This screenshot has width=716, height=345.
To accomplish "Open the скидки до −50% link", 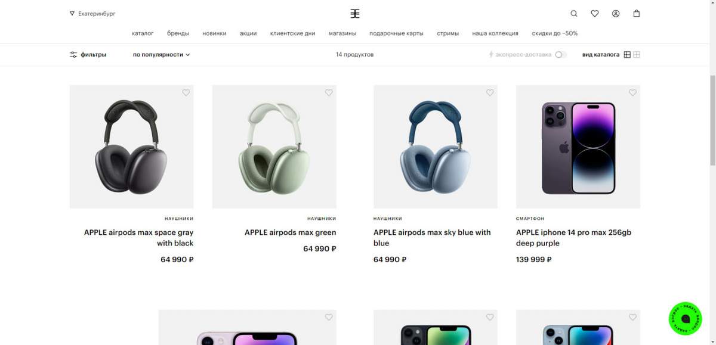I will point(555,33).
